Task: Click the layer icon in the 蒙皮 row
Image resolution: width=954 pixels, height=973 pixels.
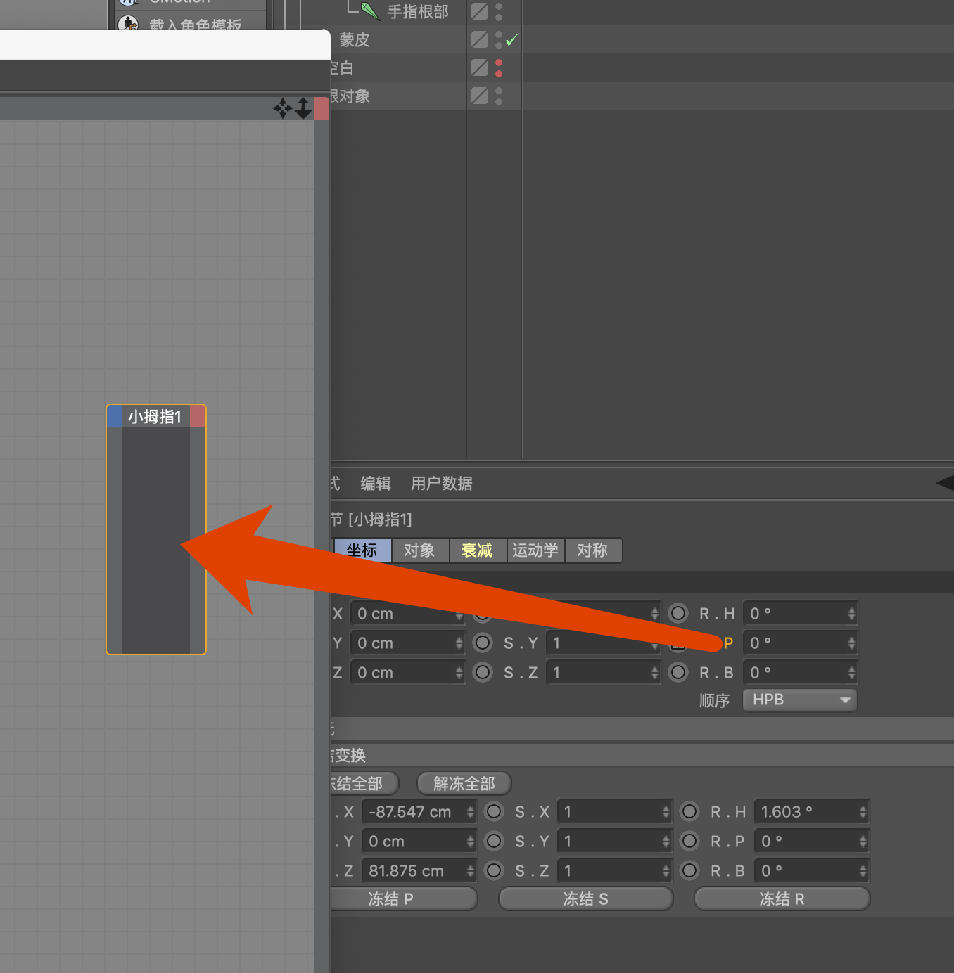Action: point(480,39)
